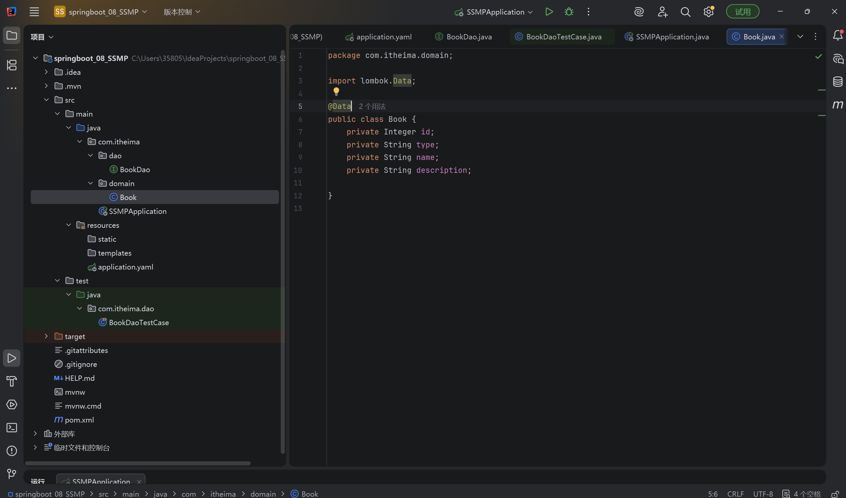Open the Database tool window
This screenshot has height=498, width=846.
(838, 81)
